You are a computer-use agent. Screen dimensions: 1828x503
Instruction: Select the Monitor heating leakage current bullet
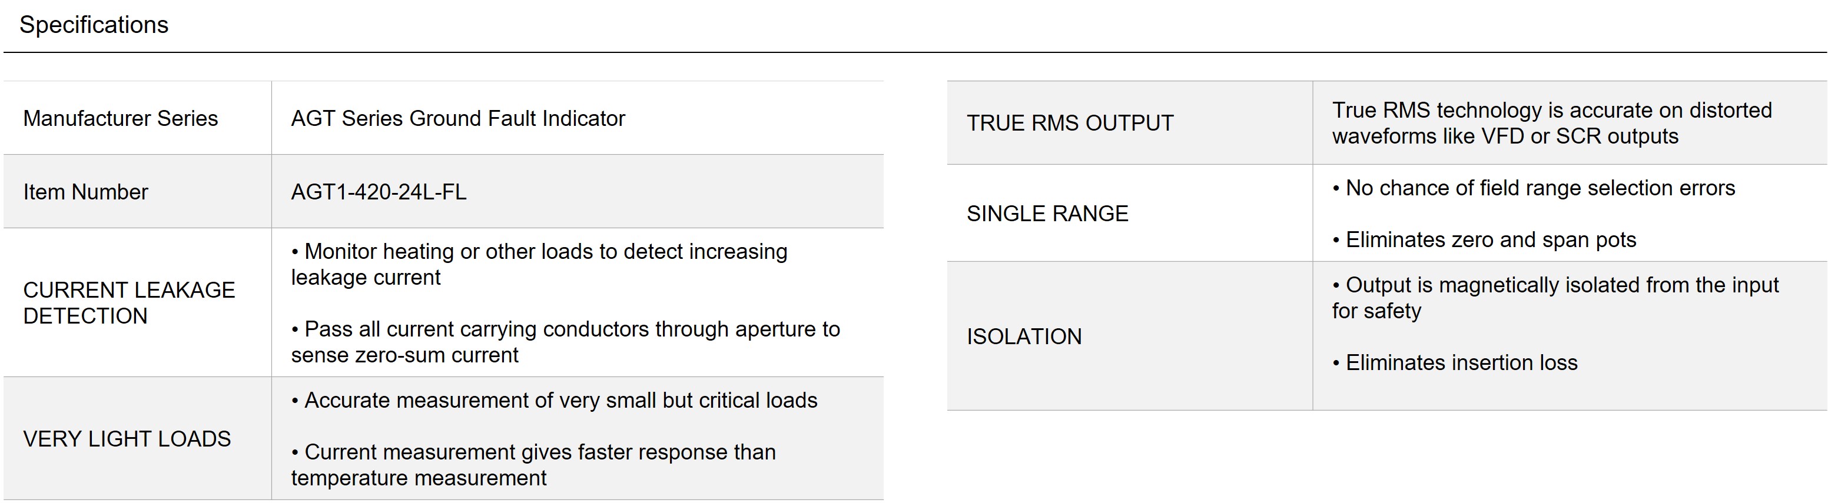coord(539,265)
